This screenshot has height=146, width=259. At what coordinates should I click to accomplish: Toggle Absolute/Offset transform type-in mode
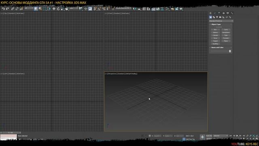(150, 136)
